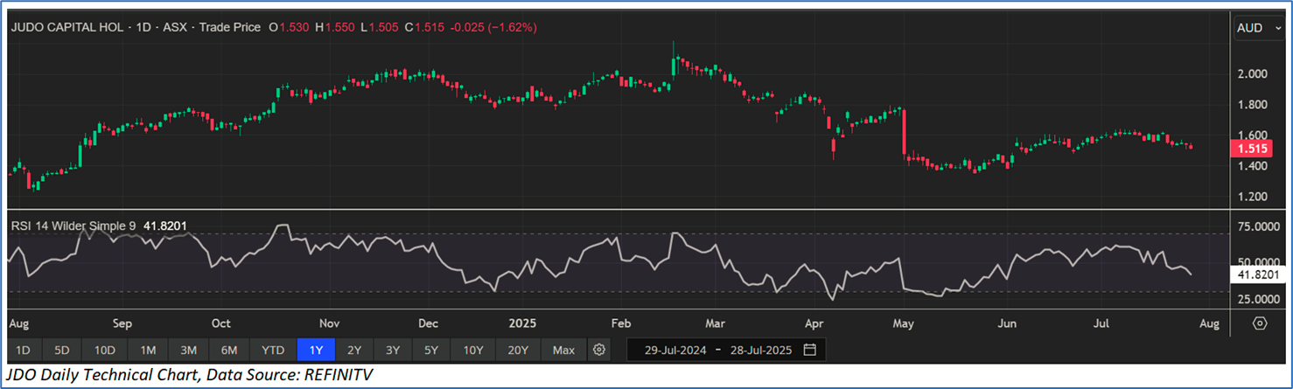Select the Max time range

point(563,350)
